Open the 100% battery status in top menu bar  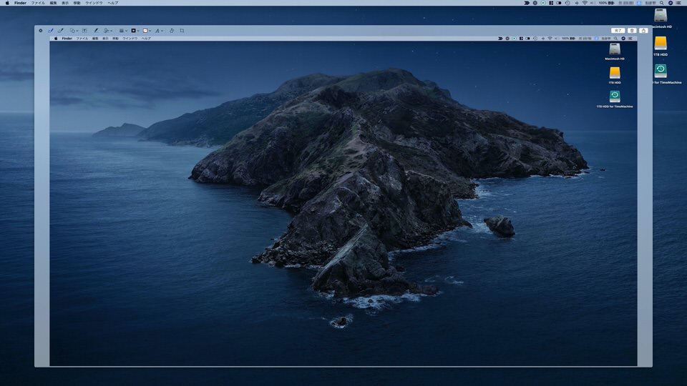tap(606, 3)
